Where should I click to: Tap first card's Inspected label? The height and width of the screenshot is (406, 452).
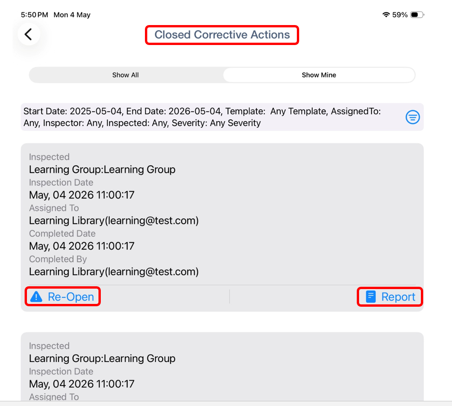(x=49, y=157)
